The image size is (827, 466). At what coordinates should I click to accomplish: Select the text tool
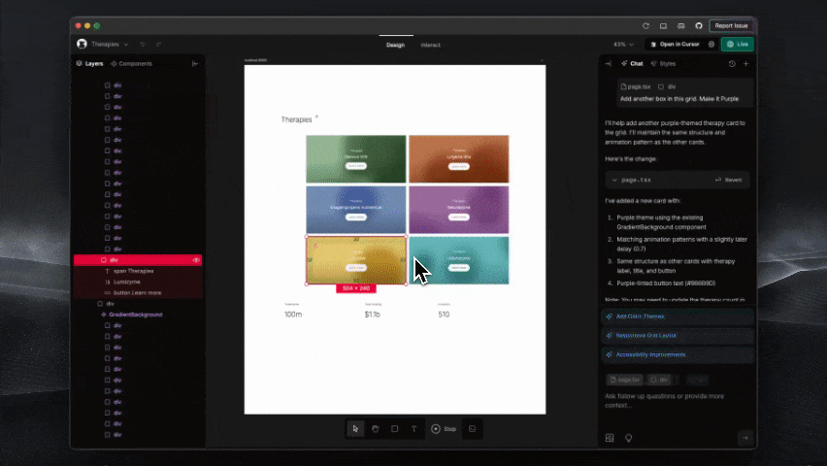pyautogui.click(x=413, y=428)
